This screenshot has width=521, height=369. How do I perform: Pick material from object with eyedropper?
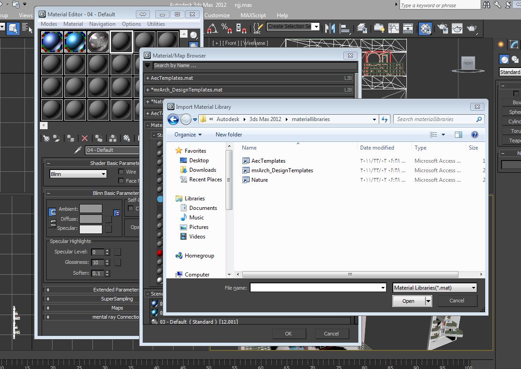click(78, 150)
